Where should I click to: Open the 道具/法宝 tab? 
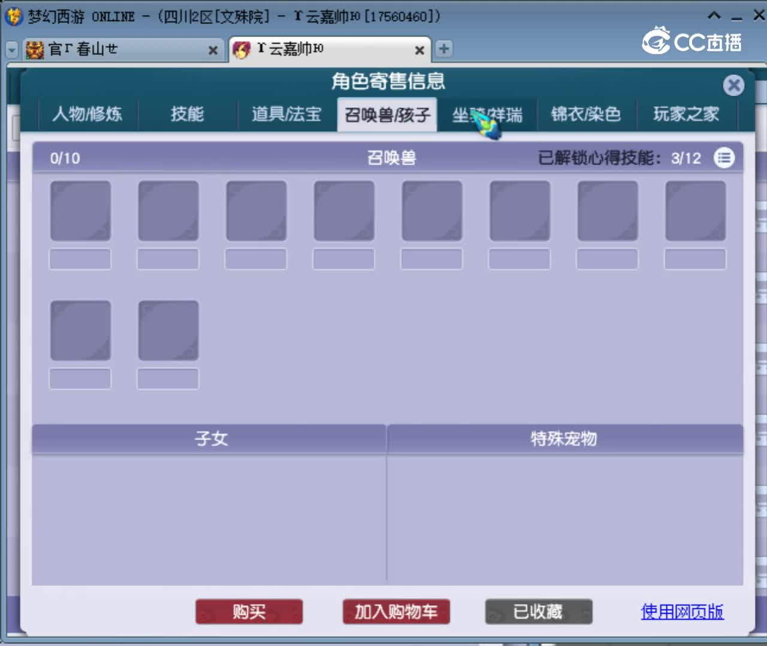pos(286,114)
